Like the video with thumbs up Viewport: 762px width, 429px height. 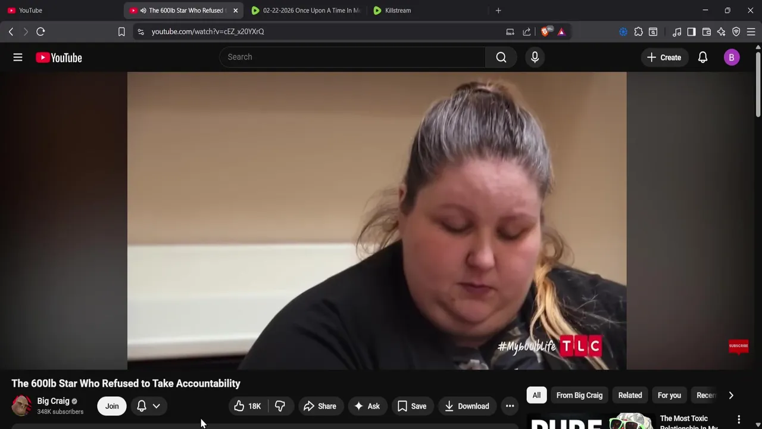point(248,406)
